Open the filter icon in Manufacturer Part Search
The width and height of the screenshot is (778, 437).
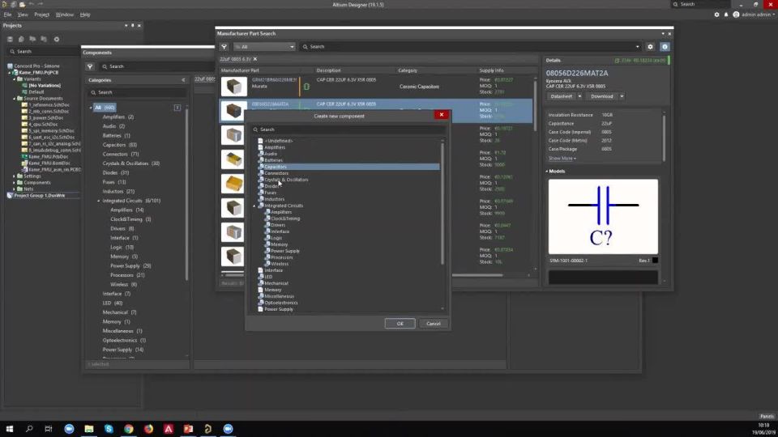(224, 47)
